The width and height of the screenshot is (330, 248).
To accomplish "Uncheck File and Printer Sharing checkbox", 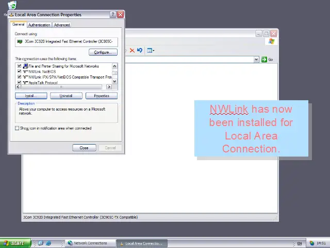I will point(20,66).
